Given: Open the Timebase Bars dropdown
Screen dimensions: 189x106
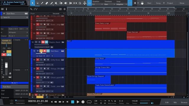Looking at the screenshot, I should (x=110, y=4).
